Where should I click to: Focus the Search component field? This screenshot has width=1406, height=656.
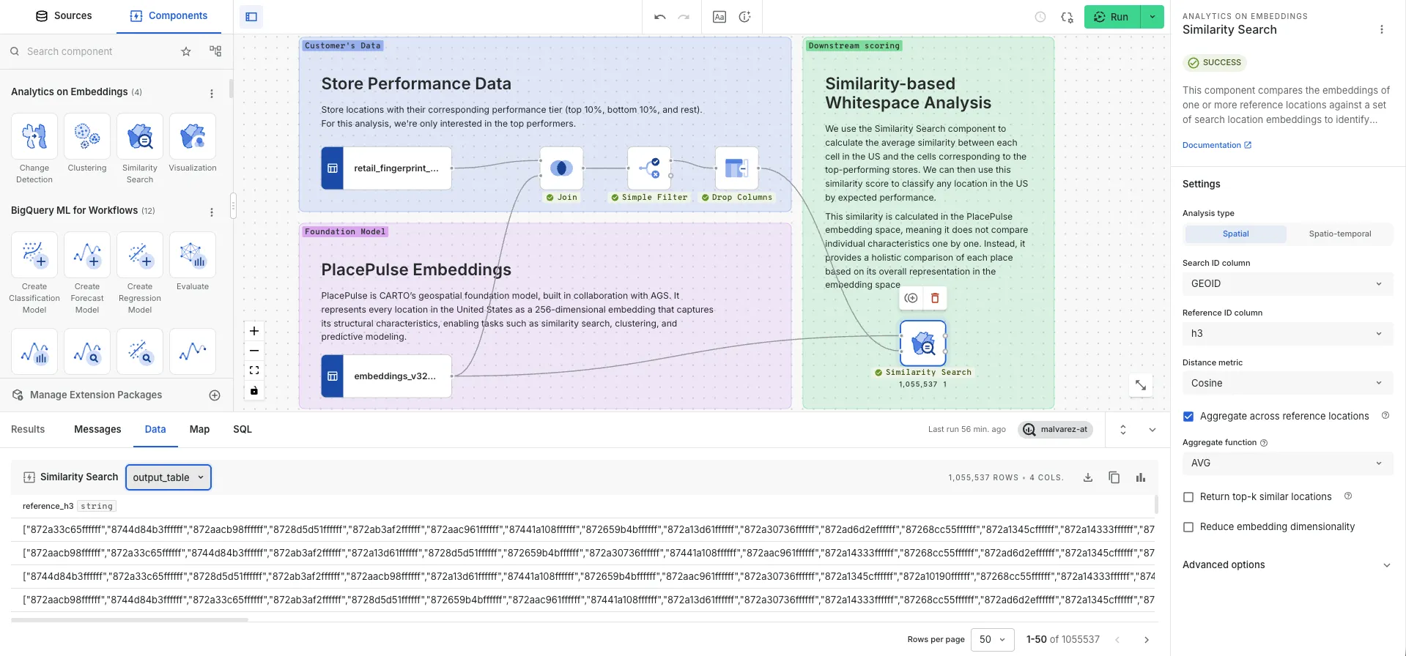[99, 51]
